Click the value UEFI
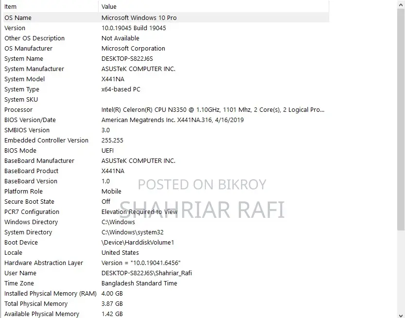The height and width of the screenshot is (318, 405). [x=107, y=150]
